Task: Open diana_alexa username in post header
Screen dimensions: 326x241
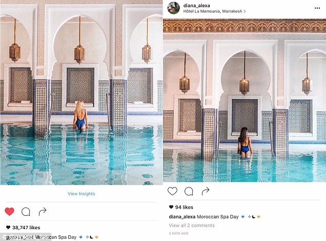Action: [x=197, y=6]
